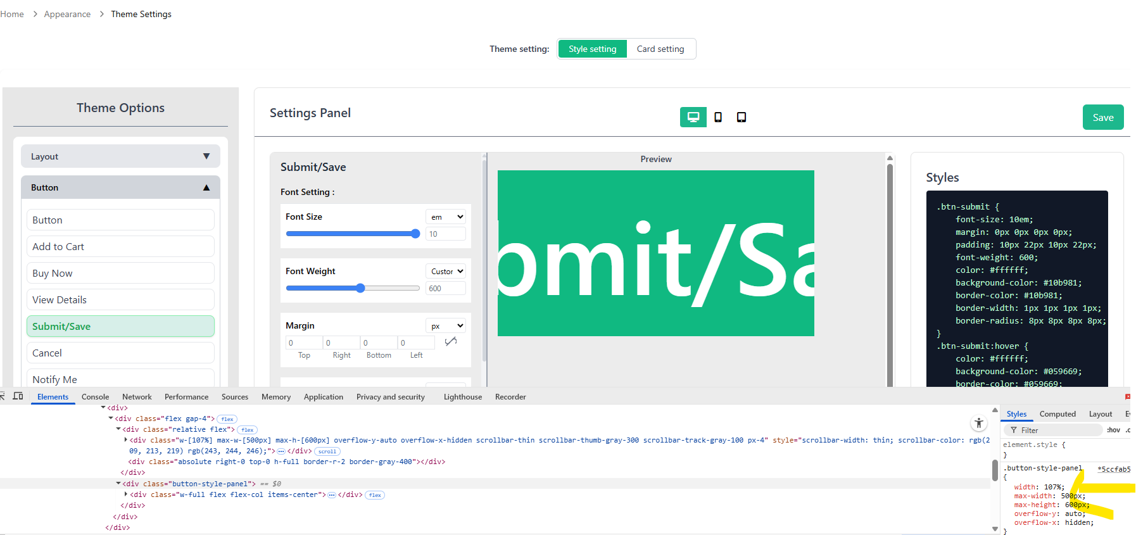
Task: Open the Lighthouse tab in DevTools
Action: [463, 397]
